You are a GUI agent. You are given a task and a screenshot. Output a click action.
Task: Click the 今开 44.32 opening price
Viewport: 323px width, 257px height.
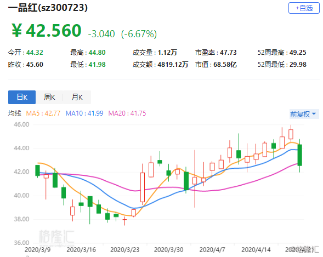pos(26,53)
